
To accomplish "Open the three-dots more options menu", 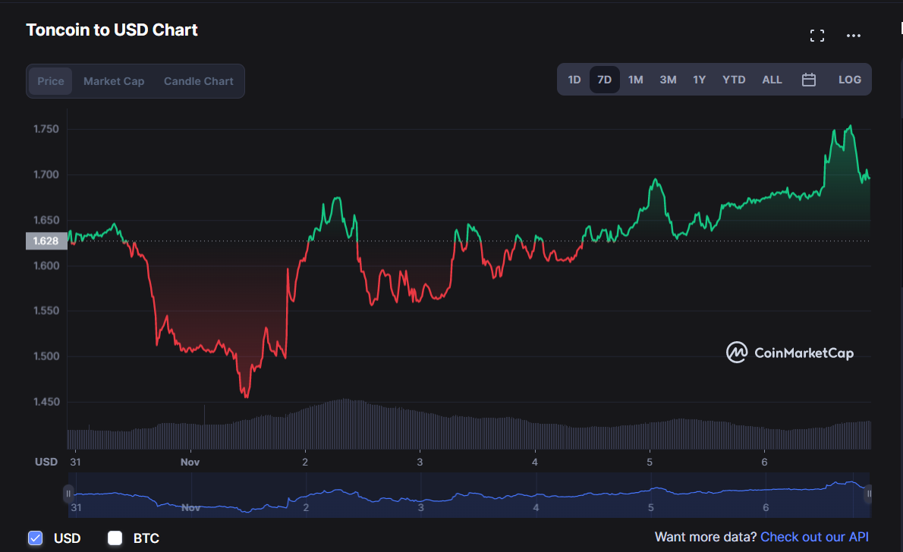I will point(854,36).
